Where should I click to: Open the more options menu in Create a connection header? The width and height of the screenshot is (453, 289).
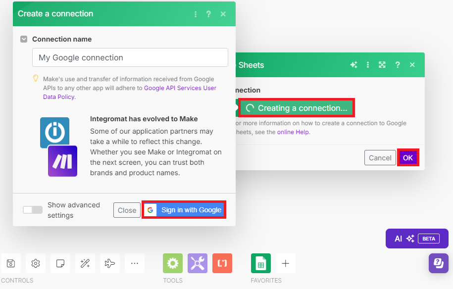pos(196,14)
